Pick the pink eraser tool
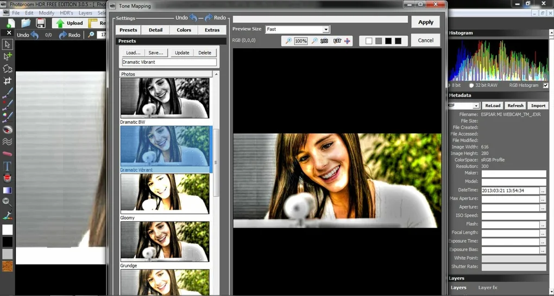The width and height of the screenshot is (554, 296). tap(8, 154)
